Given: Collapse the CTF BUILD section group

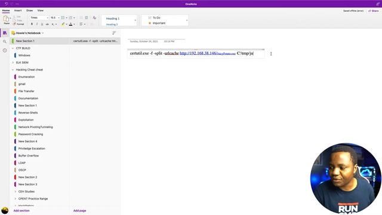Looking at the screenshot, I should point(13,48).
